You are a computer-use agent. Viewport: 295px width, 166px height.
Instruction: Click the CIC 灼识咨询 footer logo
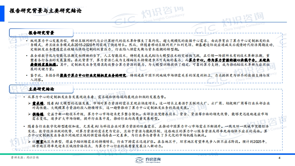[x=148, y=160]
